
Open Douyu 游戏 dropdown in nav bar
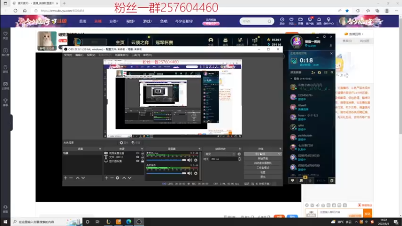tap(147, 21)
